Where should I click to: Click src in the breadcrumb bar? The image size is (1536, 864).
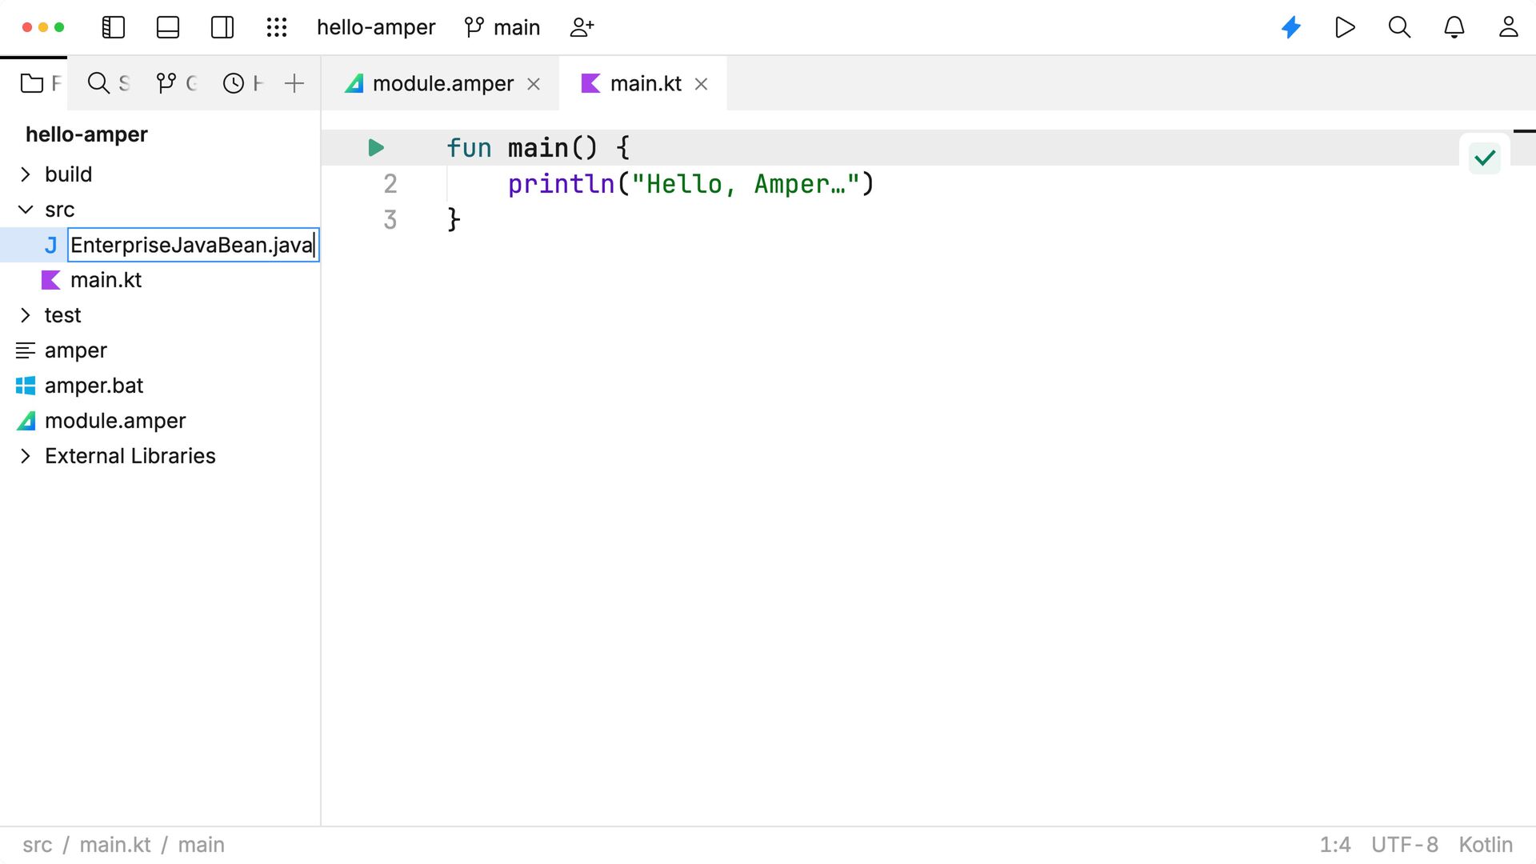[x=37, y=845]
